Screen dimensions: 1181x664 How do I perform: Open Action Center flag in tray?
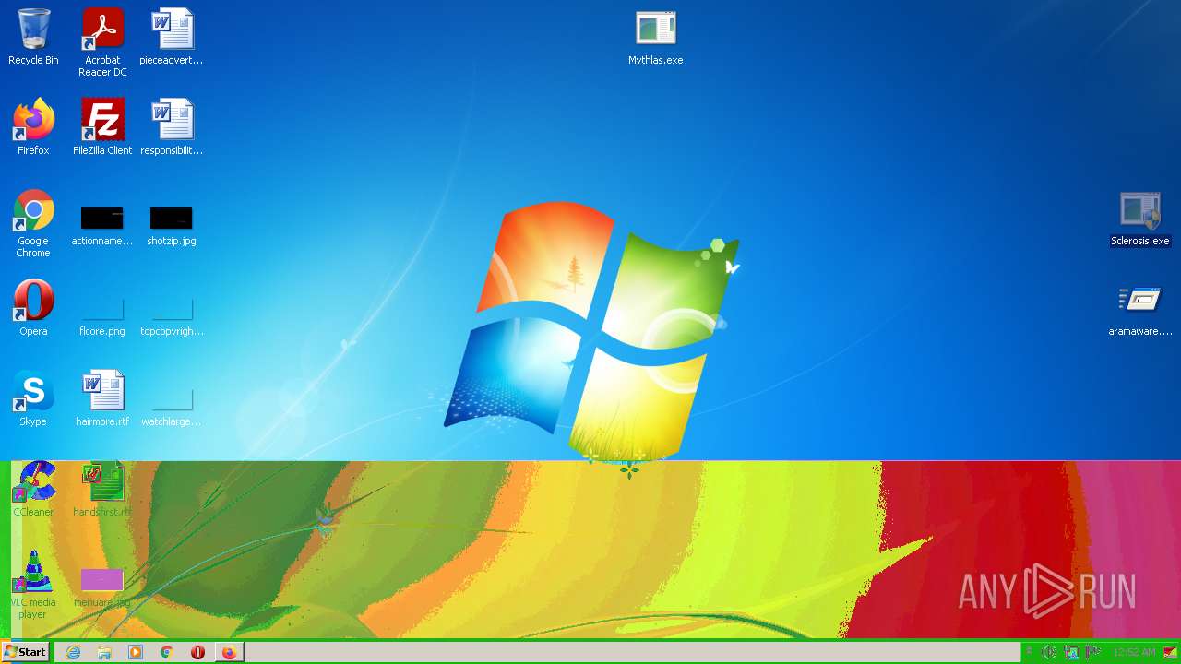pyautogui.click(x=1094, y=652)
